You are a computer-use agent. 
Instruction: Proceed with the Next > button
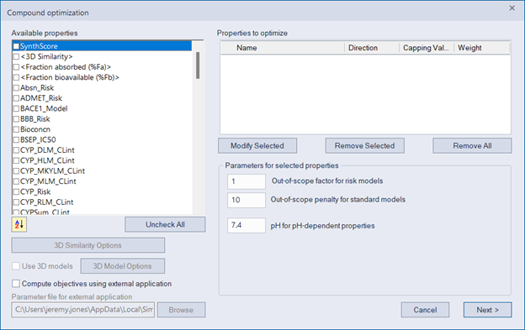coord(487,310)
